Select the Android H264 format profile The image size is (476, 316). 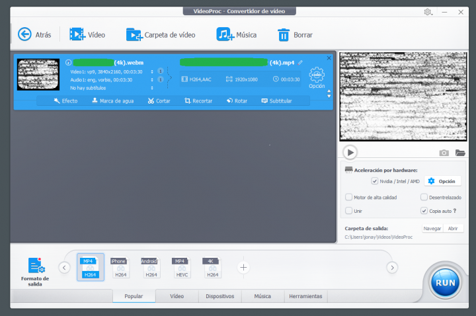[x=151, y=268]
